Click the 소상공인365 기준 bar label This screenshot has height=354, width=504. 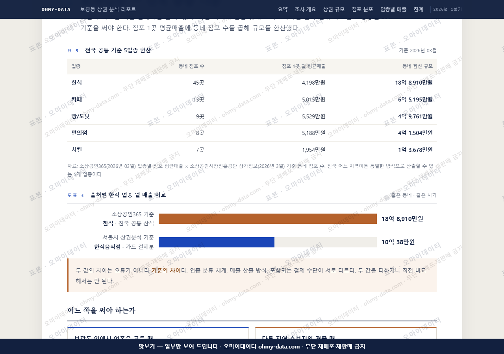point(133,214)
